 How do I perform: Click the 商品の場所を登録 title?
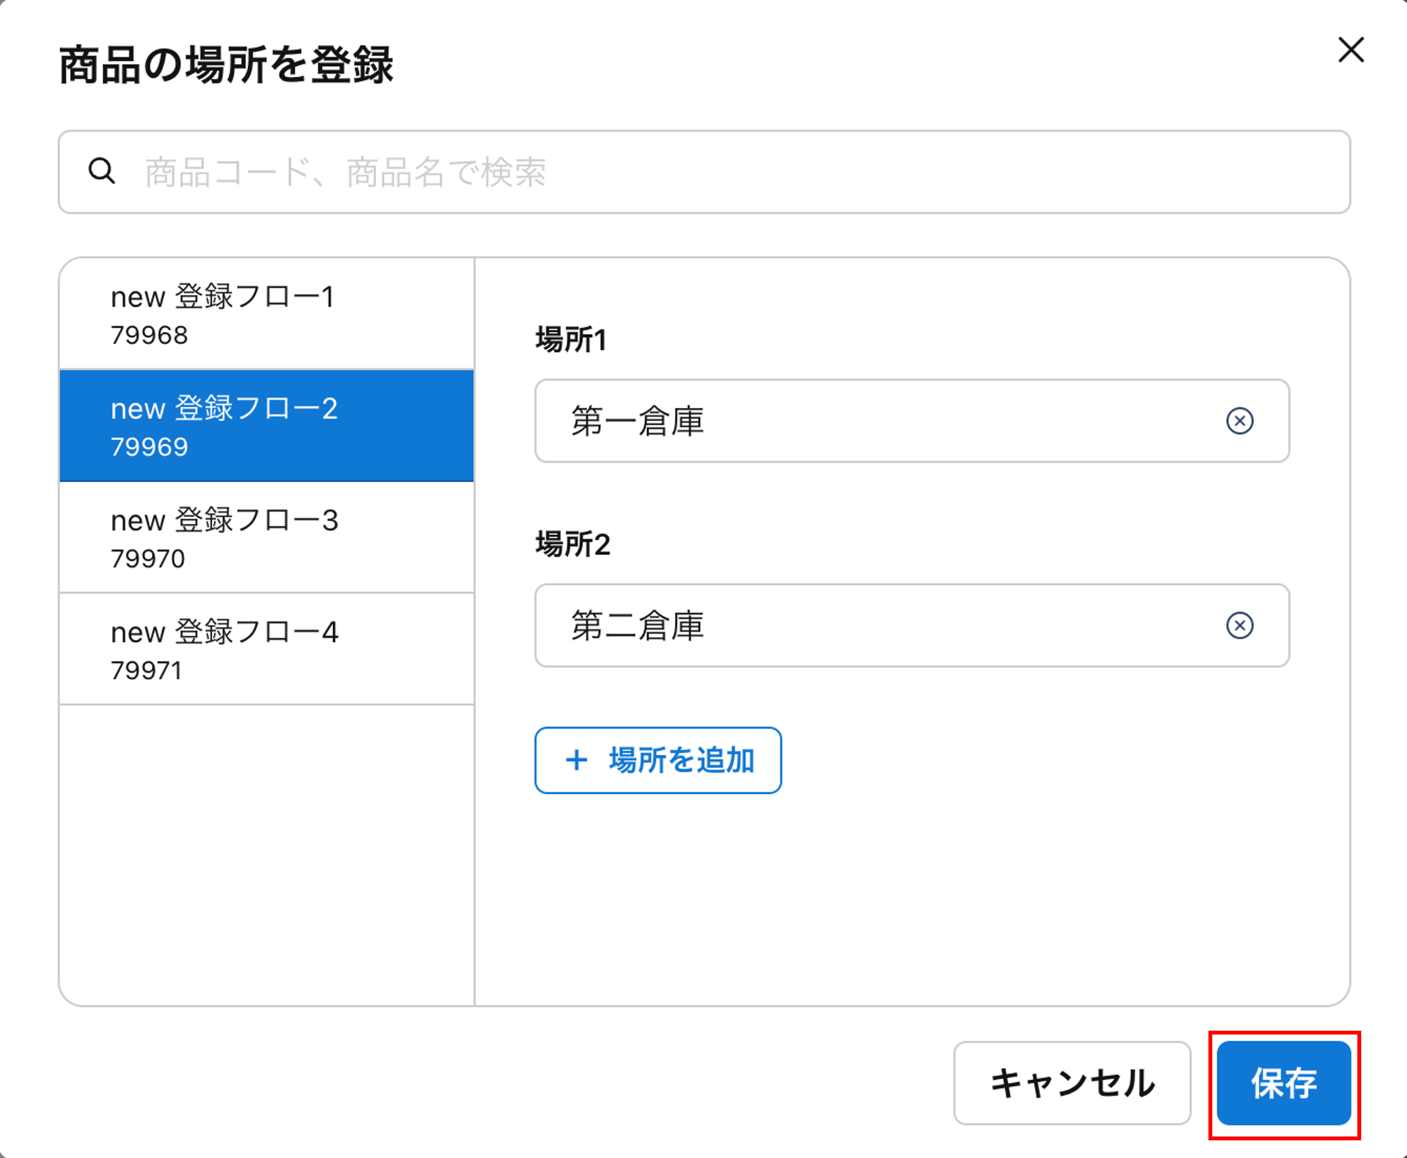226,66
